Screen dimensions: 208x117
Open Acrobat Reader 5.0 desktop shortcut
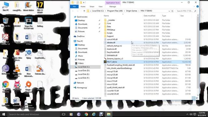(6, 39)
